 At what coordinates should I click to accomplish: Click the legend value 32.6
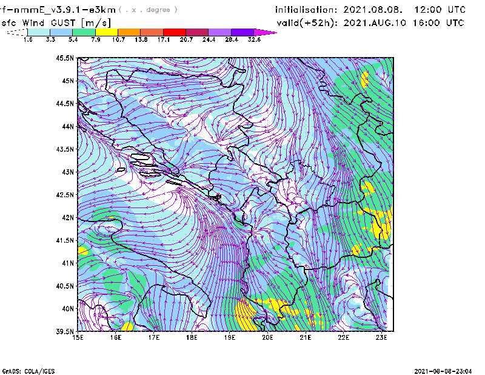(x=254, y=39)
